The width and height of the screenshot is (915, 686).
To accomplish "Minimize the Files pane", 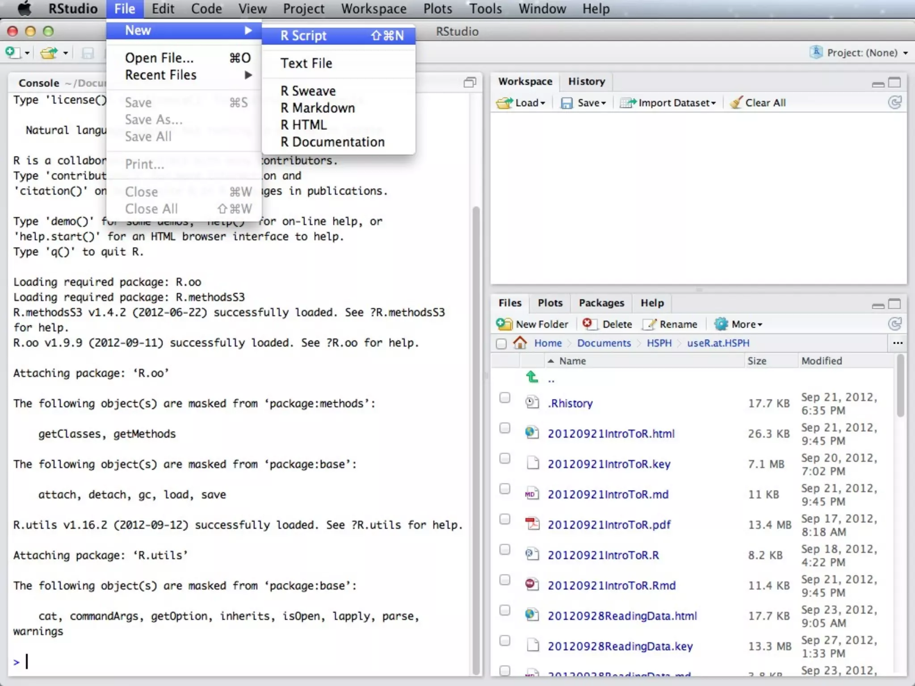I will coord(878,305).
